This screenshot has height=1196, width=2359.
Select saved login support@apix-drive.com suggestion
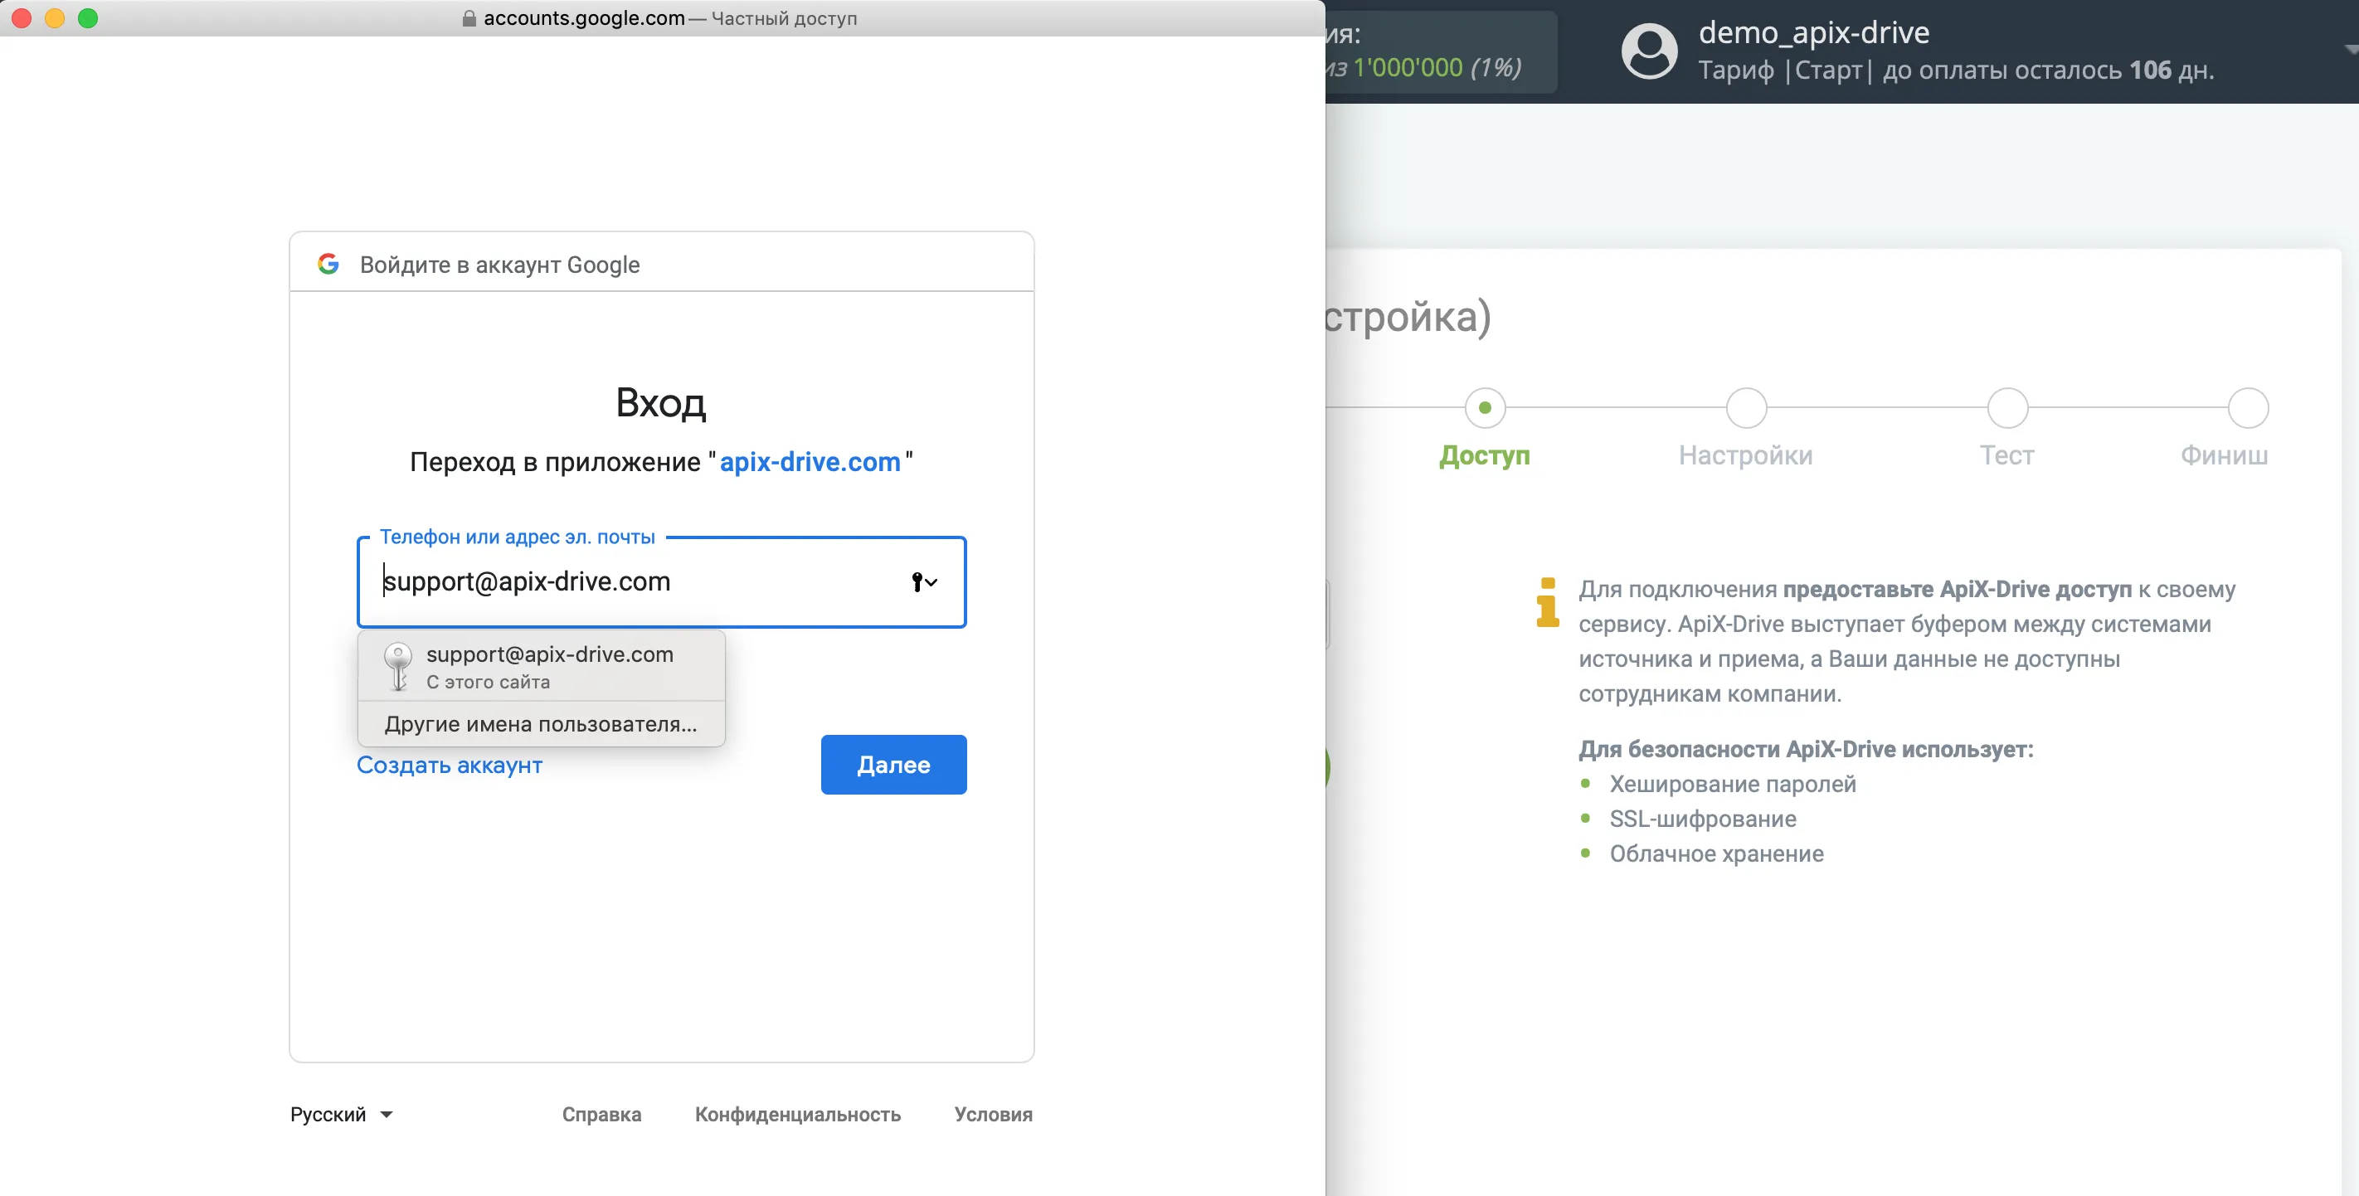[x=541, y=667]
